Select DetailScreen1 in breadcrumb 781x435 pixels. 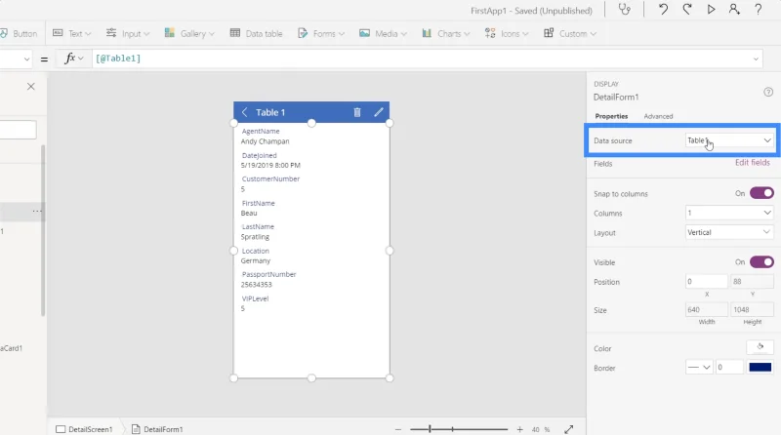click(84, 429)
